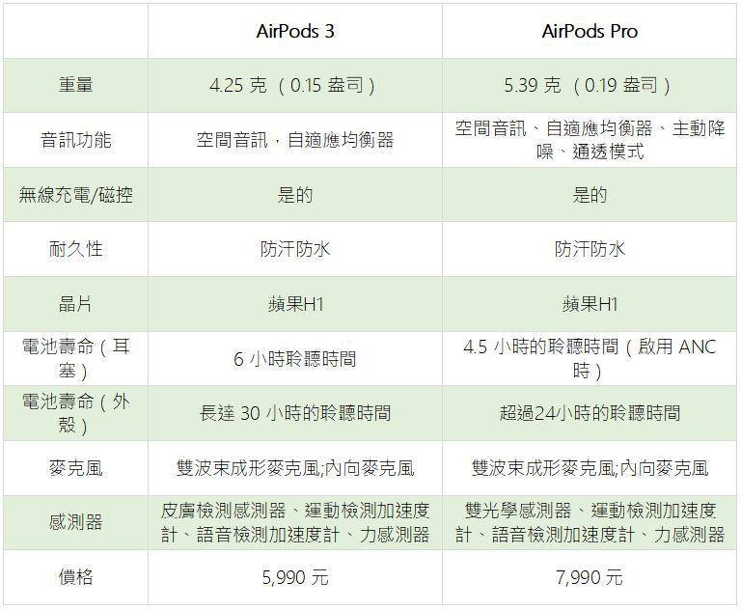Click the 5.39 克 weight cell

[x=590, y=85]
